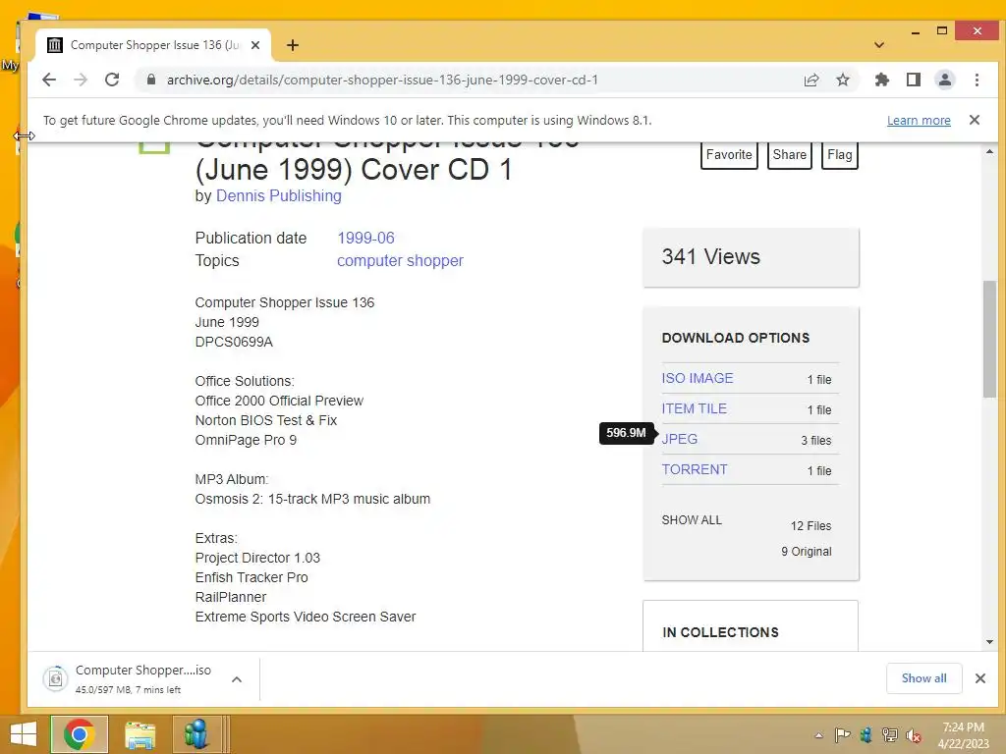This screenshot has height=754, width=1006.
Task: Click the third taskbar app icon
Action: coord(196,734)
